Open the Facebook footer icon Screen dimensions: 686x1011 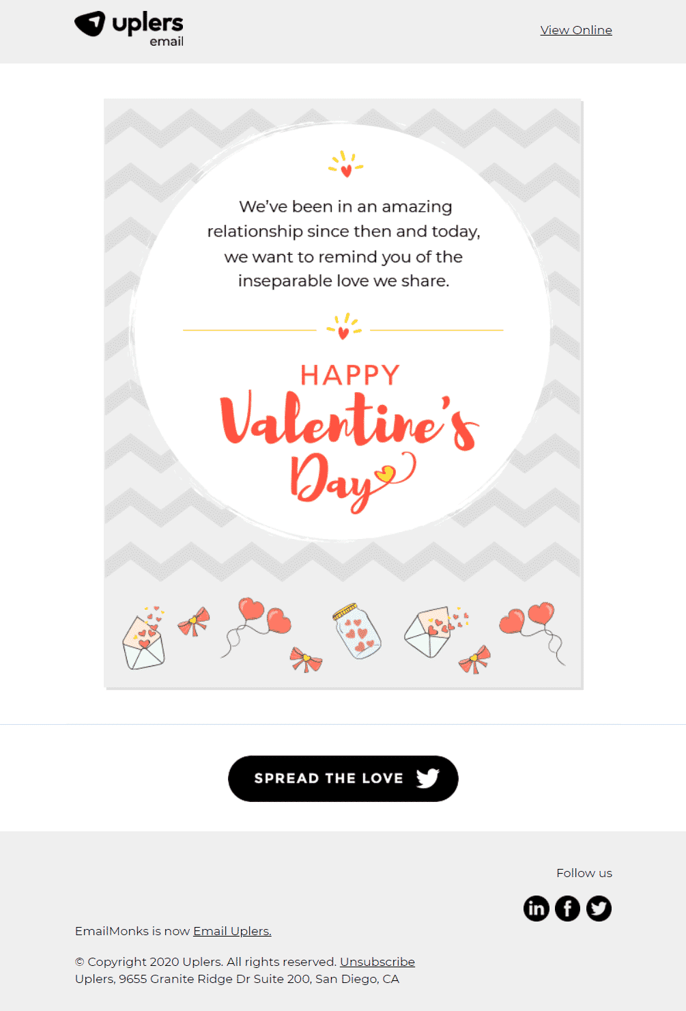point(568,909)
